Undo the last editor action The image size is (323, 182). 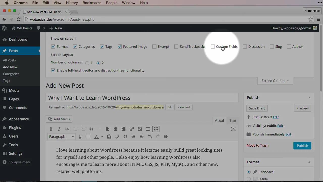point(149,136)
